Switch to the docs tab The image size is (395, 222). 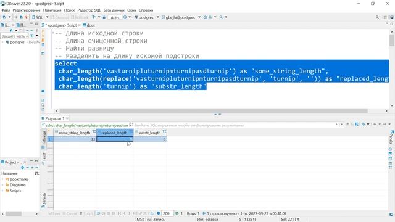(x=89, y=25)
